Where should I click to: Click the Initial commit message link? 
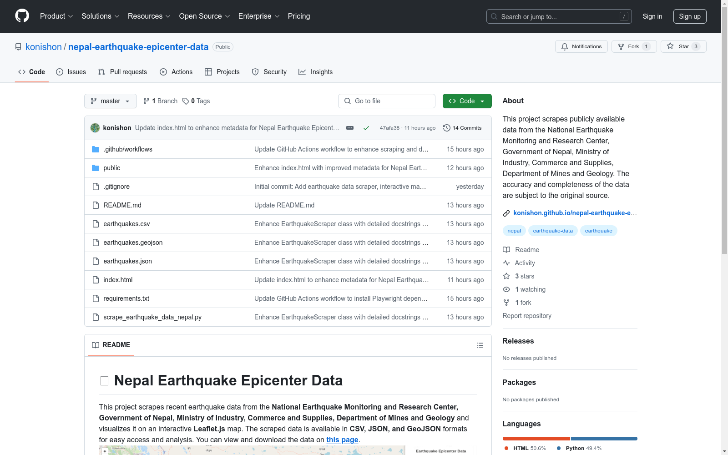pos(340,187)
